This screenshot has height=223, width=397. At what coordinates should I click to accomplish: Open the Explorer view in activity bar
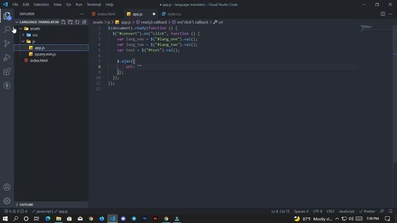click(7, 16)
